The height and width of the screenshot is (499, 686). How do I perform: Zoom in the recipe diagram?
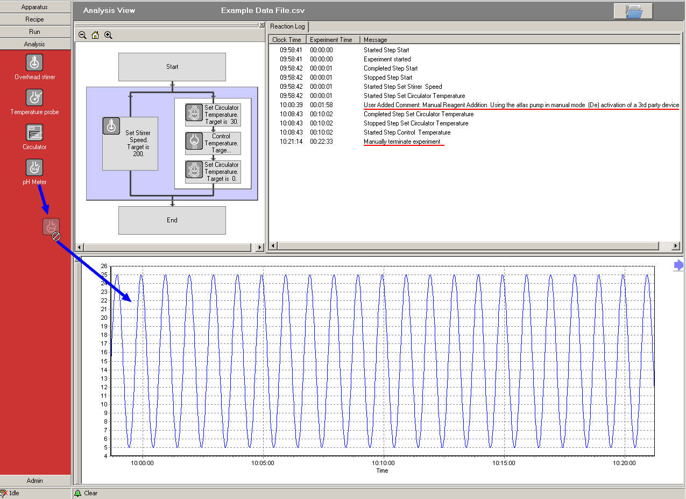coord(108,35)
